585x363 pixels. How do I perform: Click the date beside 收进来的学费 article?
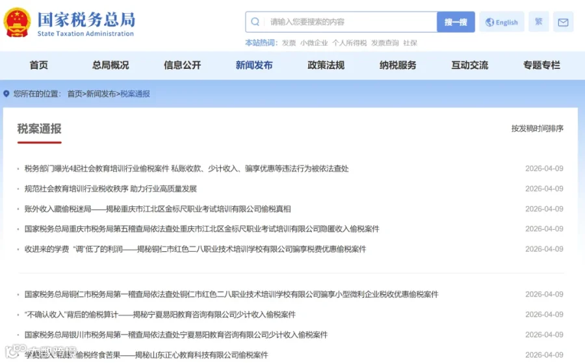click(x=544, y=249)
